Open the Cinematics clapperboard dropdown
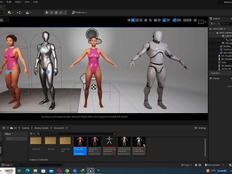 tap(29, 13)
